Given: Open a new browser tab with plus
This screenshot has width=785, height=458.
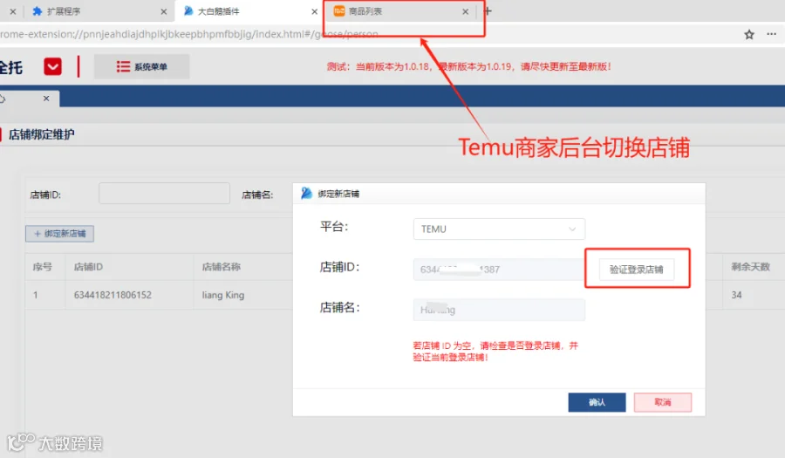Looking at the screenshot, I should coord(488,11).
